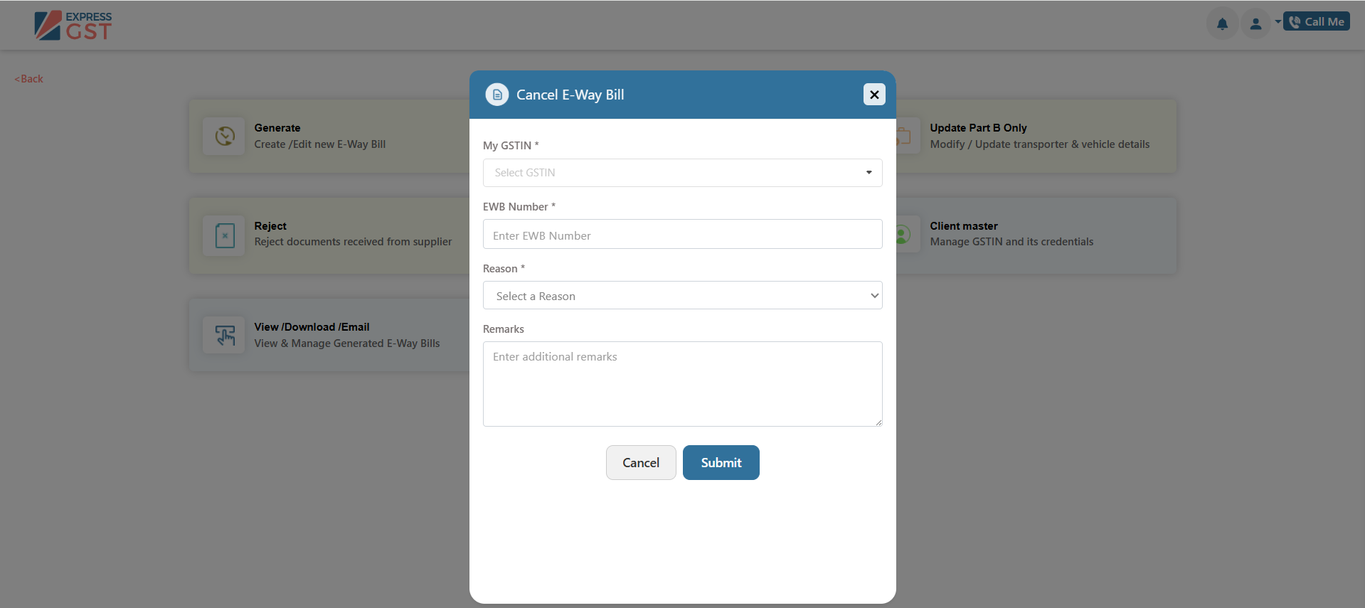Expand the profile menu caret arrow
Screen dimensions: 1365x608
(x=1278, y=22)
